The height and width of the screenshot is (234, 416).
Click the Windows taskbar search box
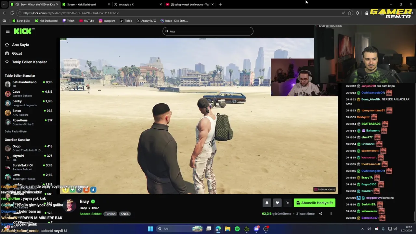(x=180, y=229)
